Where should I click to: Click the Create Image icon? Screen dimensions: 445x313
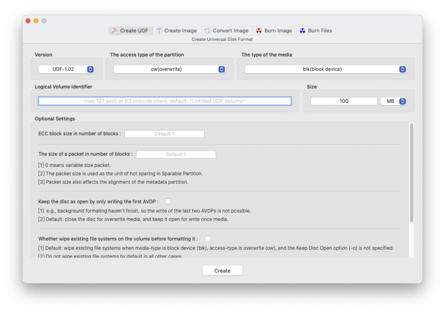click(159, 31)
